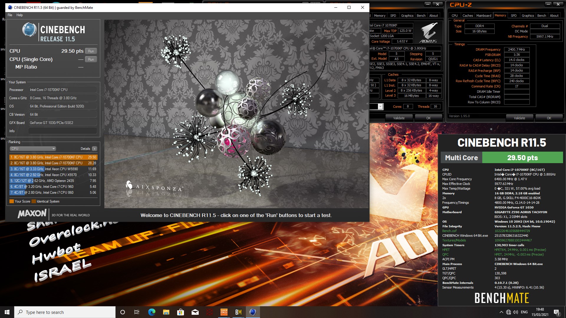Open the File menu in Cinebench
This screenshot has width=566, height=318.
(10, 15)
